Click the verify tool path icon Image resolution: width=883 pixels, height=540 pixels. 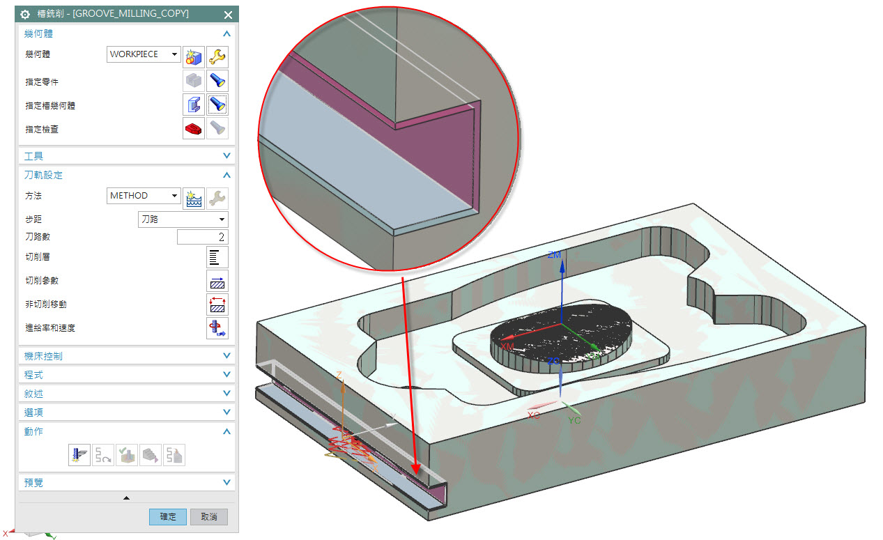tap(127, 456)
